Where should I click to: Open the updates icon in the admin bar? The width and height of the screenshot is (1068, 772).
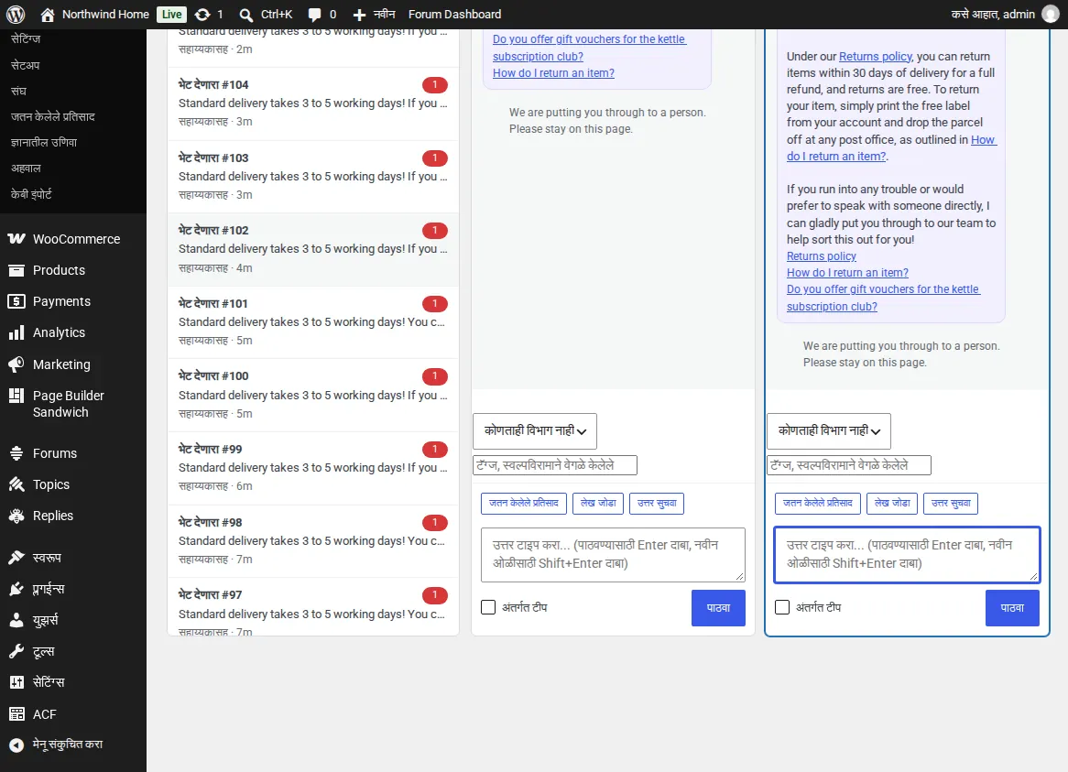[202, 15]
